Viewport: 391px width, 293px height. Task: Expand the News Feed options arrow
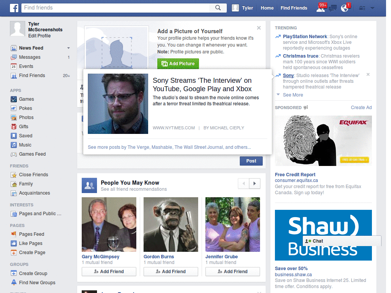pyautogui.click(x=68, y=48)
